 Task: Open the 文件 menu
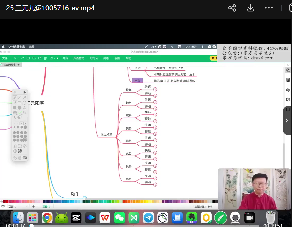[5, 58]
